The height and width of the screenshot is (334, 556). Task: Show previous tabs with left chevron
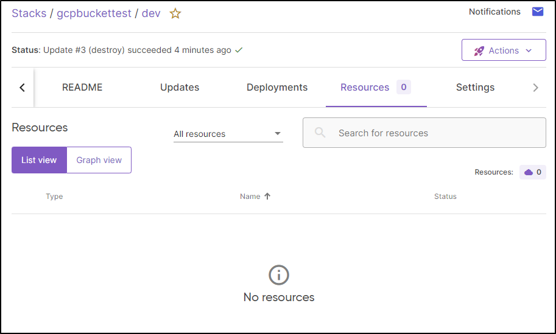[23, 88]
